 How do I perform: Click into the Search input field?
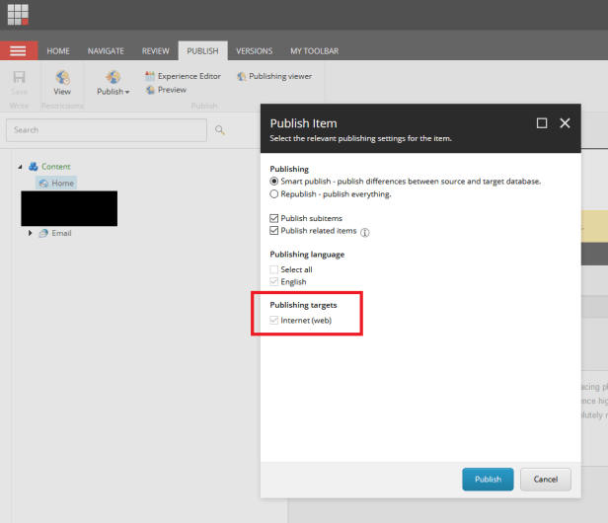pyautogui.click(x=107, y=130)
